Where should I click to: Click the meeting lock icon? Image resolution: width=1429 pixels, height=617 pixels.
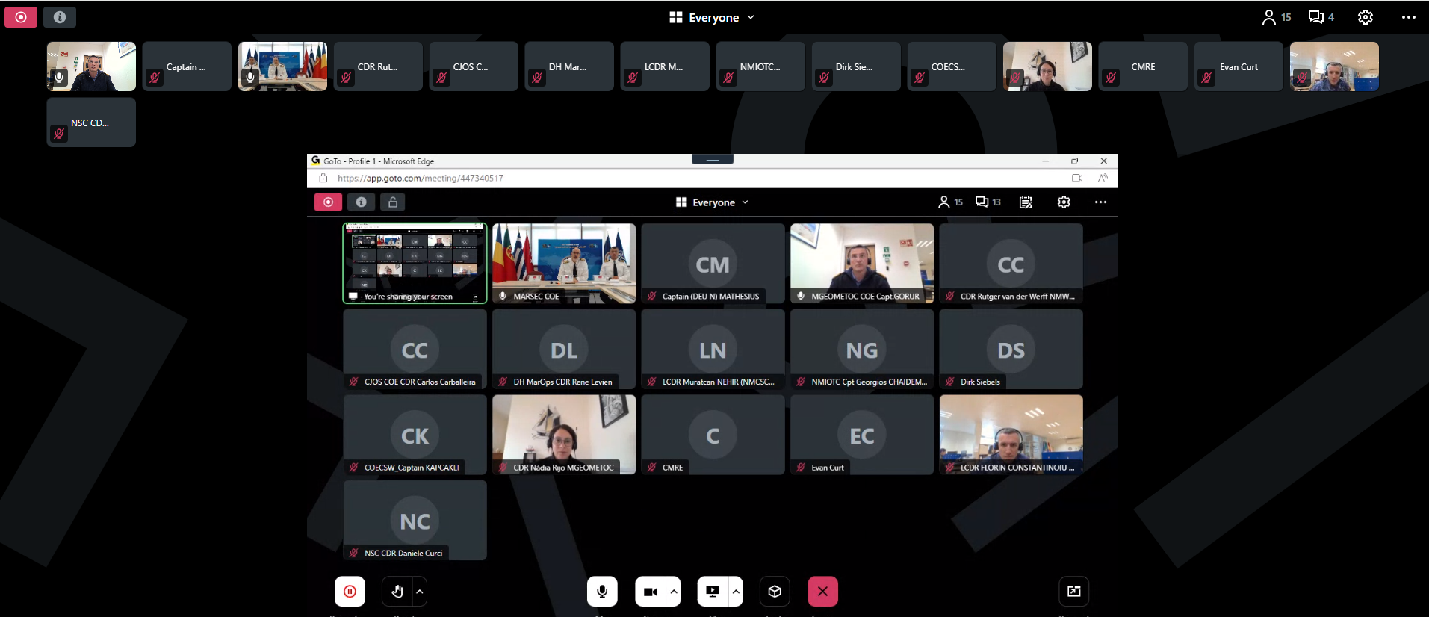(393, 202)
